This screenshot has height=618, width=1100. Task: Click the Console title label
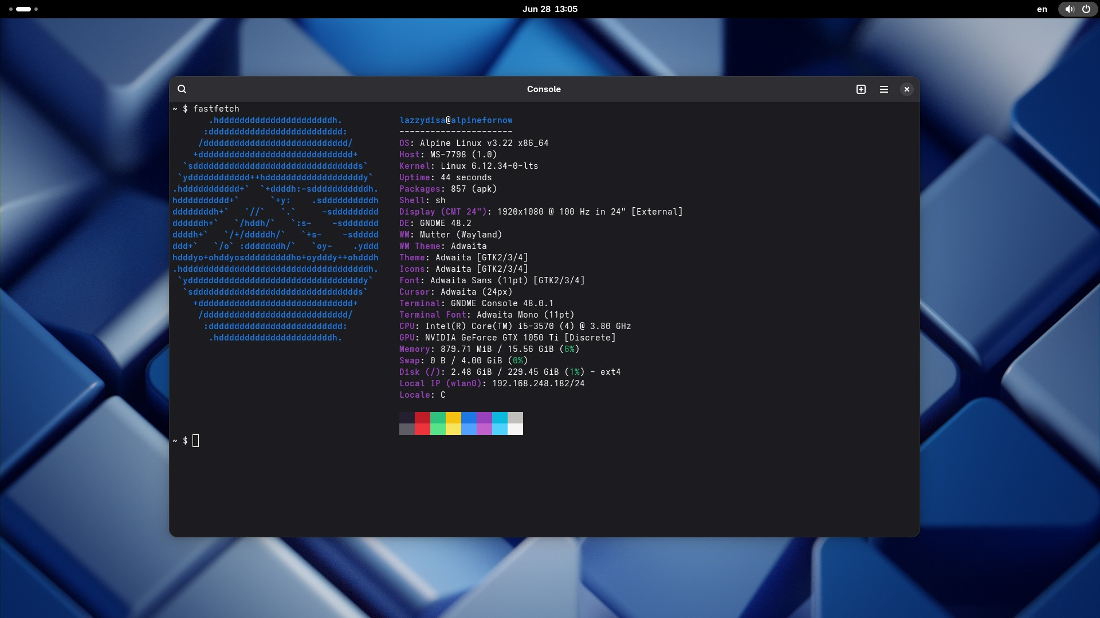pos(544,89)
